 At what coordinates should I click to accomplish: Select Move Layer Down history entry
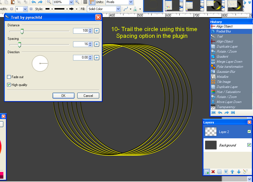tap(231, 102)
